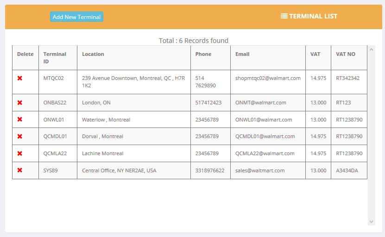Screen dimensions: 385x237
Task: Click phone 514 7629890
Action: click(x=206, y=82)
